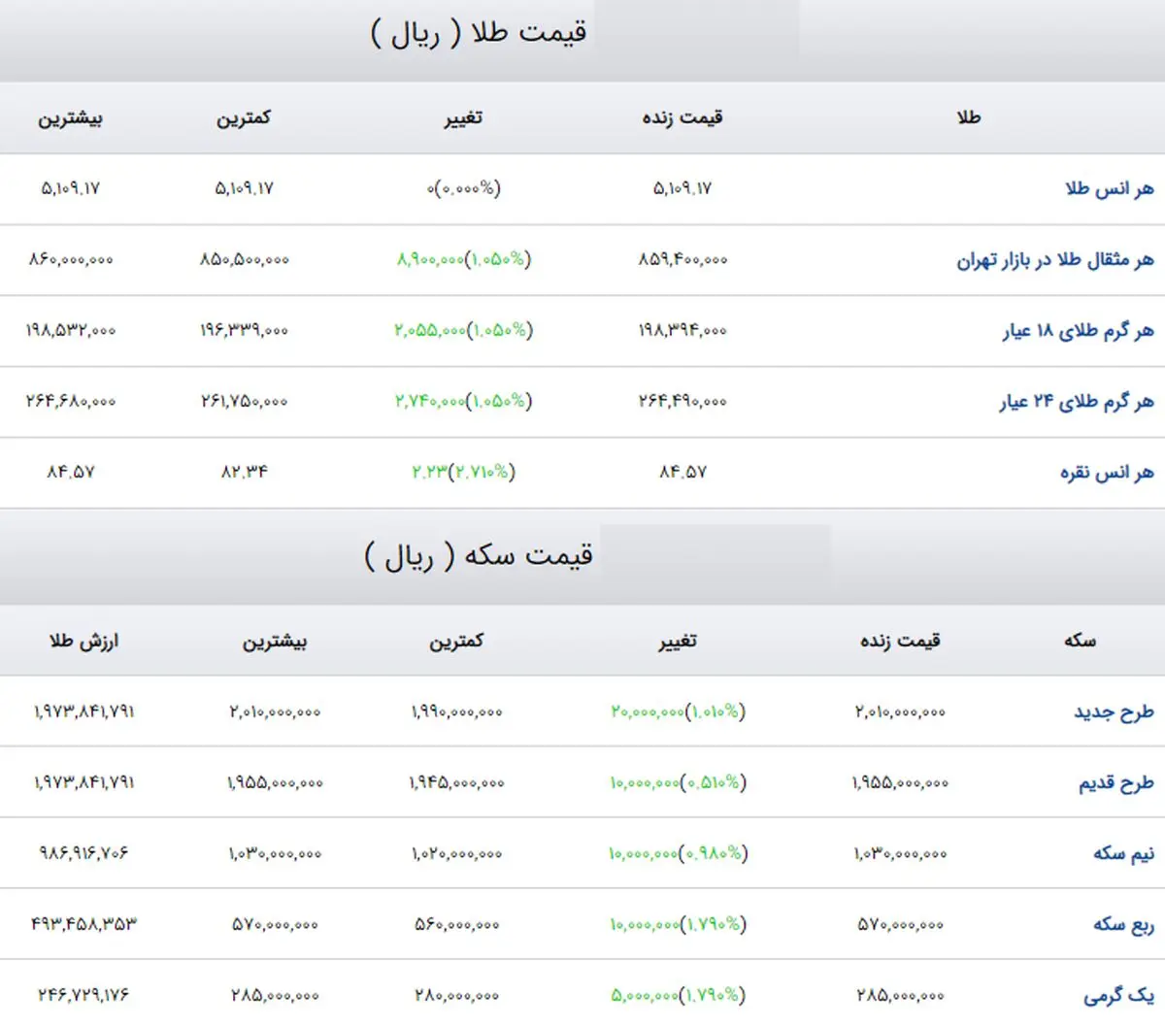Image resolution: width=1165 pixels, height=1026 pixels.
Task: Select the one-gram gold value ۲۴۶,۷۲۹,۱۷۶
Action: tap(83, 995)
